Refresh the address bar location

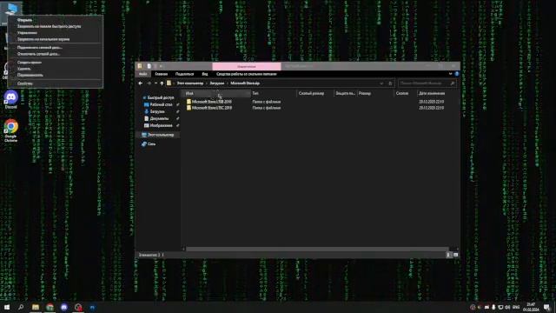[x=390, y=83]
